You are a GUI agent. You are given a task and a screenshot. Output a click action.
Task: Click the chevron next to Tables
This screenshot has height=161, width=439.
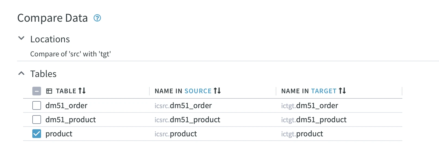pos(21,73)
